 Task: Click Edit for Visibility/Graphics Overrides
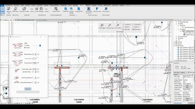click(188, 85)
